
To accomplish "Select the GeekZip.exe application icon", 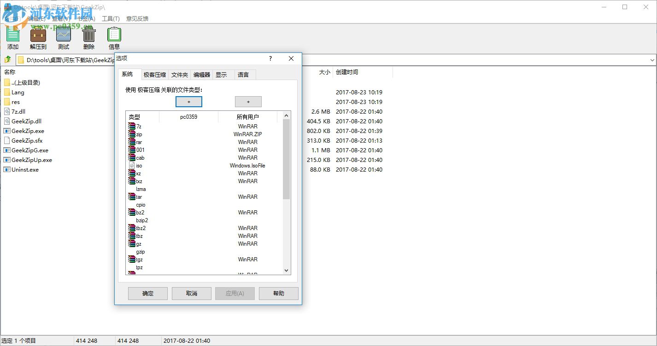I will [7, 131].
